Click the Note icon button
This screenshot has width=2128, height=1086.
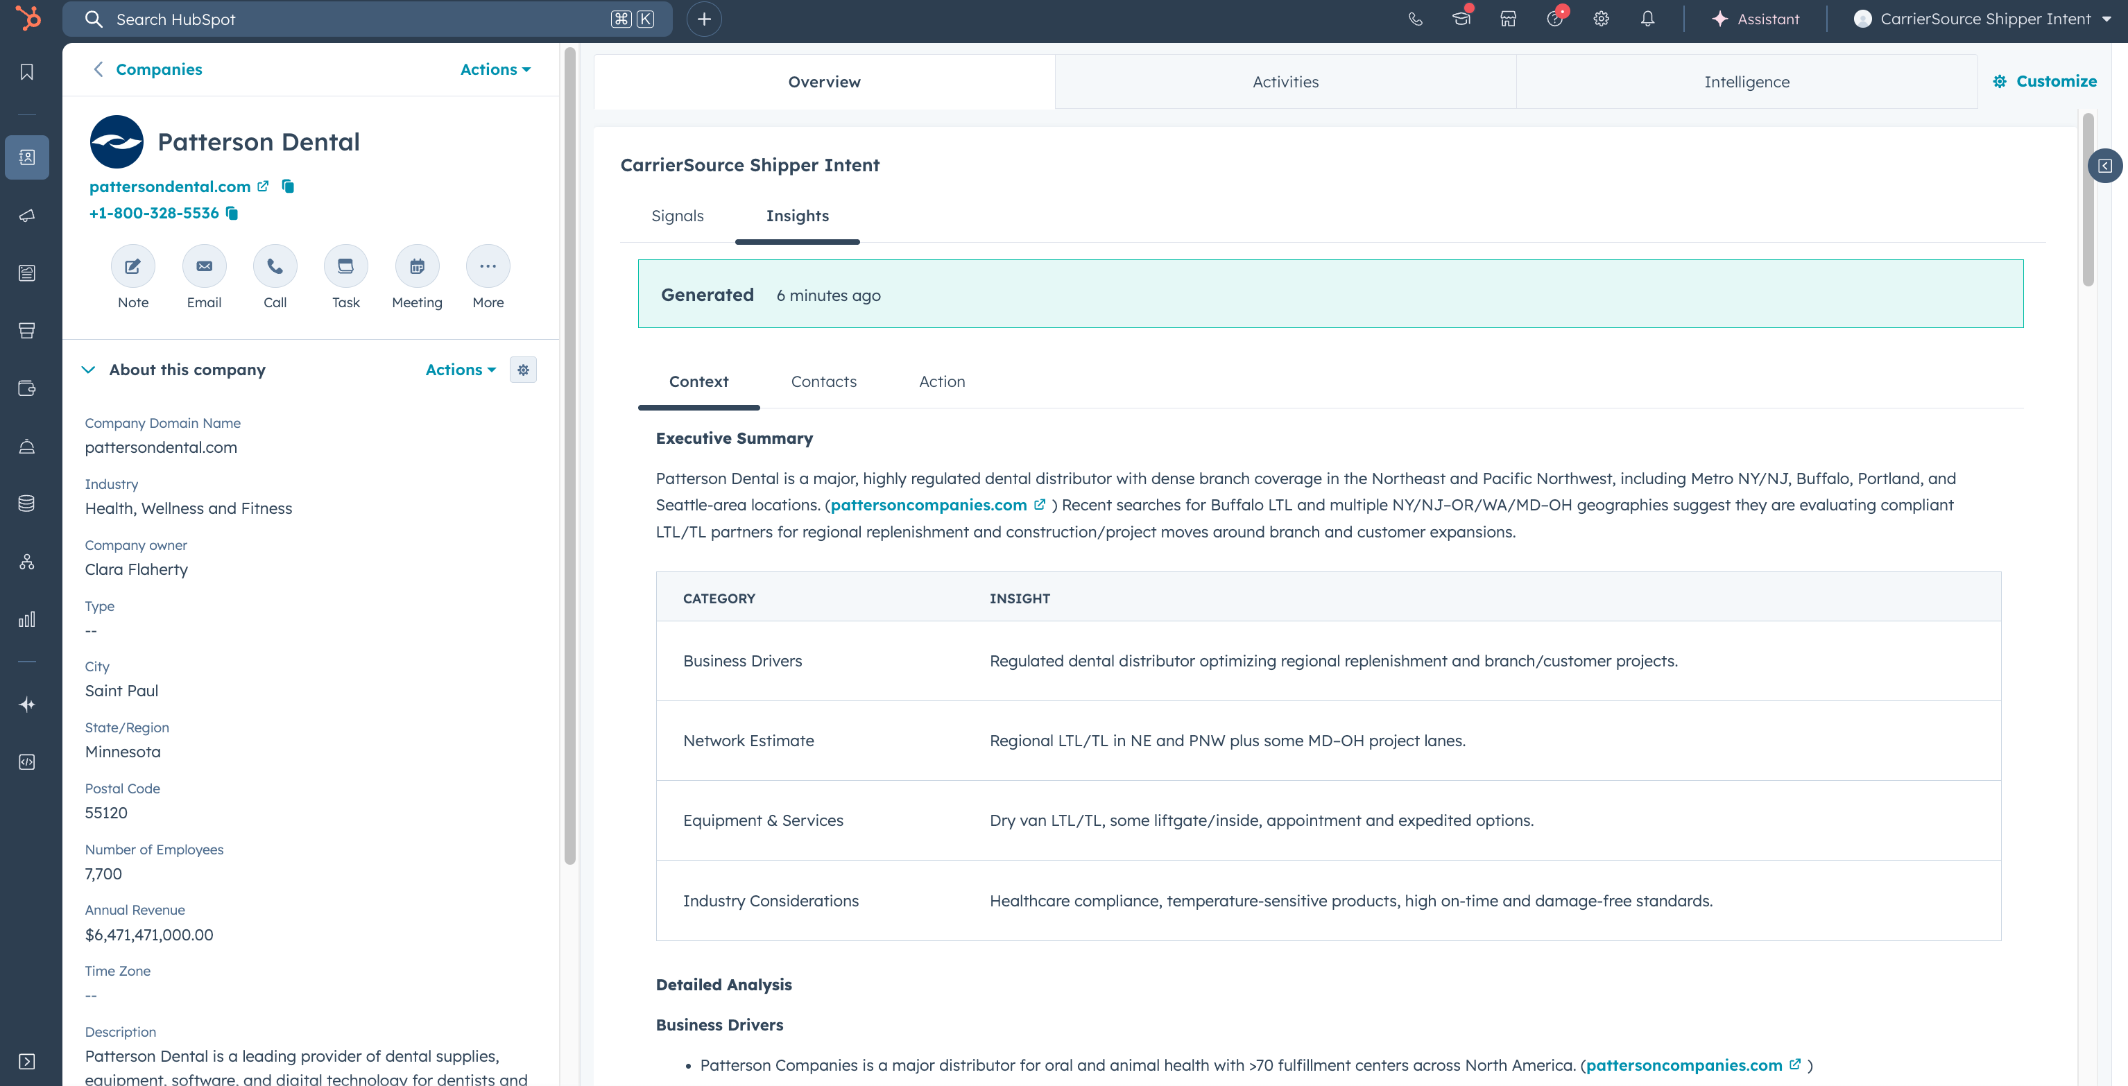(x=133, y=266)
